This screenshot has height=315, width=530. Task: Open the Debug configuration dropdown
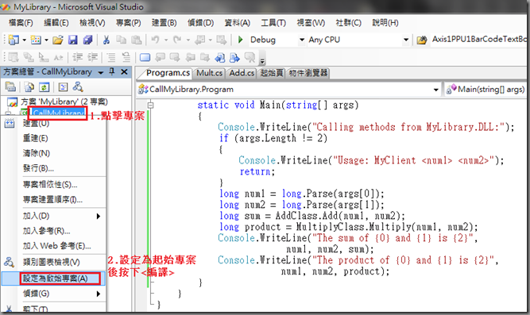(302, 40)
